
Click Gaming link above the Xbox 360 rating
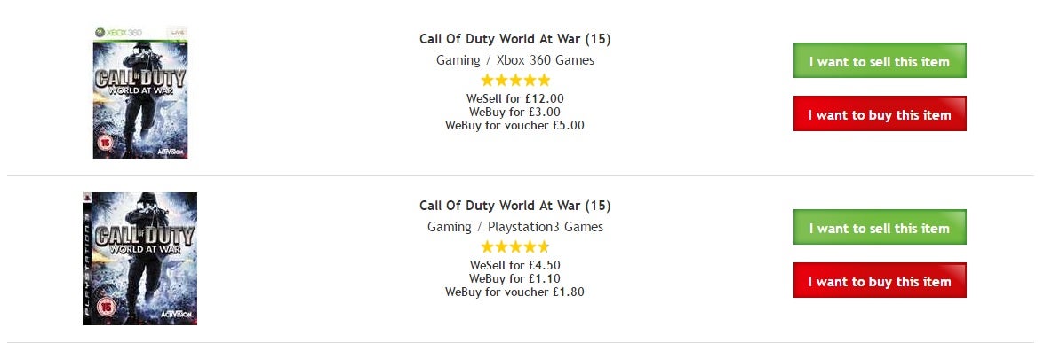(458, 60)
